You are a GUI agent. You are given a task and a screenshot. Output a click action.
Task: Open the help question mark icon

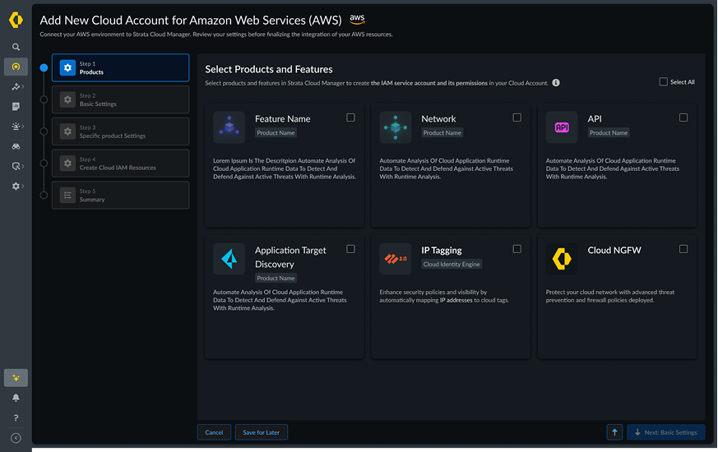click(16, 417)
